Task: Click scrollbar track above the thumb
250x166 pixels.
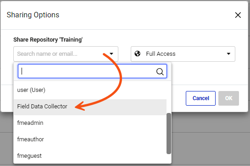Action: pos(169,97)
